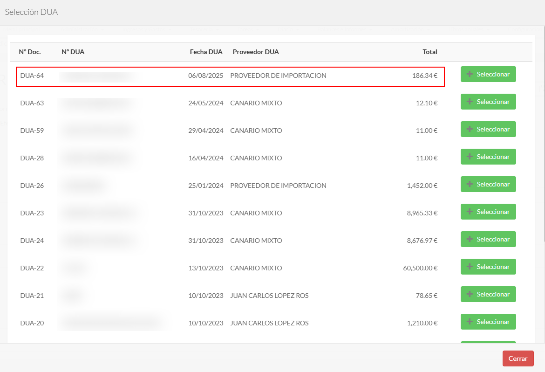
Task: Click the Fecha DUA column header
Action: click(206, 52)
